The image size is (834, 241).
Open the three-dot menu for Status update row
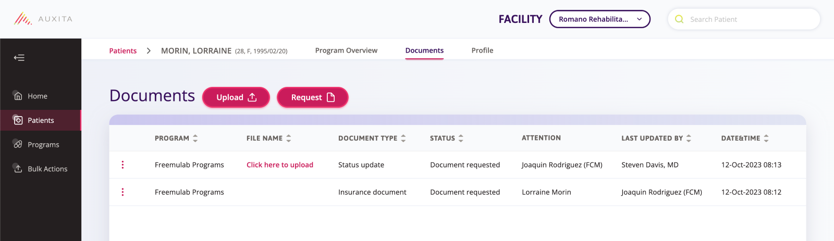coord(122,165)
